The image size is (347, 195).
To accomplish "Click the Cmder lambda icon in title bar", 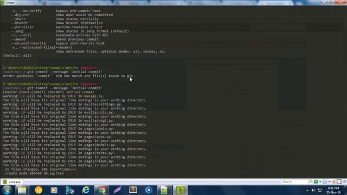I will [2, 3].
